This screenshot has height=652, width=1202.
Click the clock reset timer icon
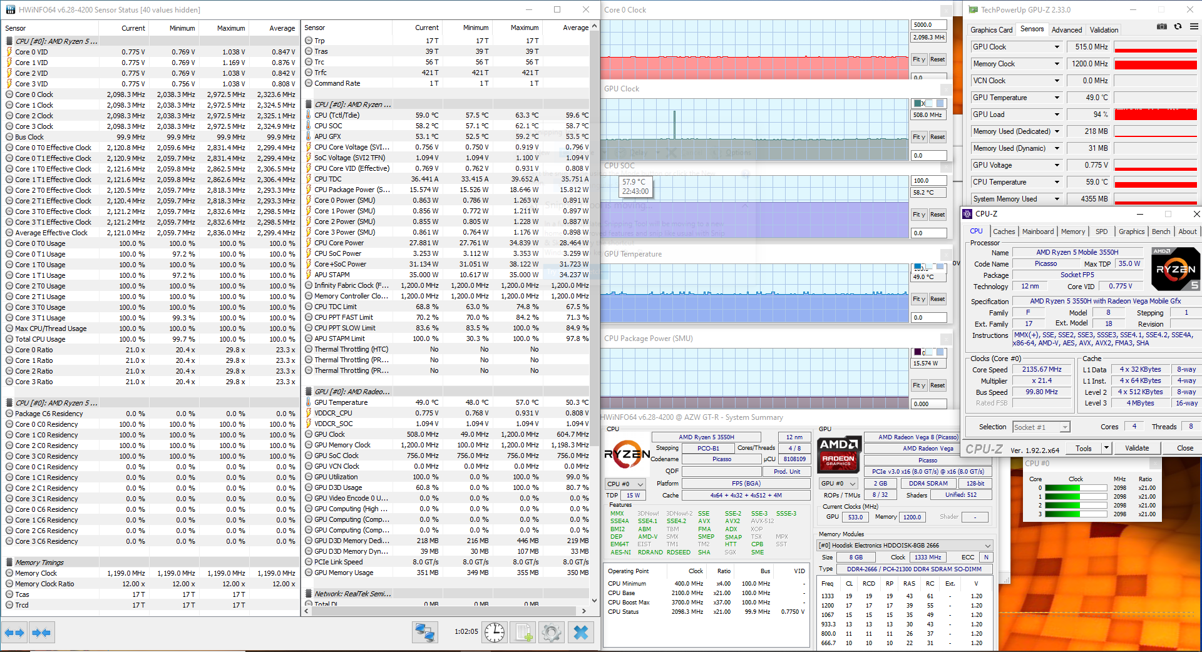tap(495, 633)
